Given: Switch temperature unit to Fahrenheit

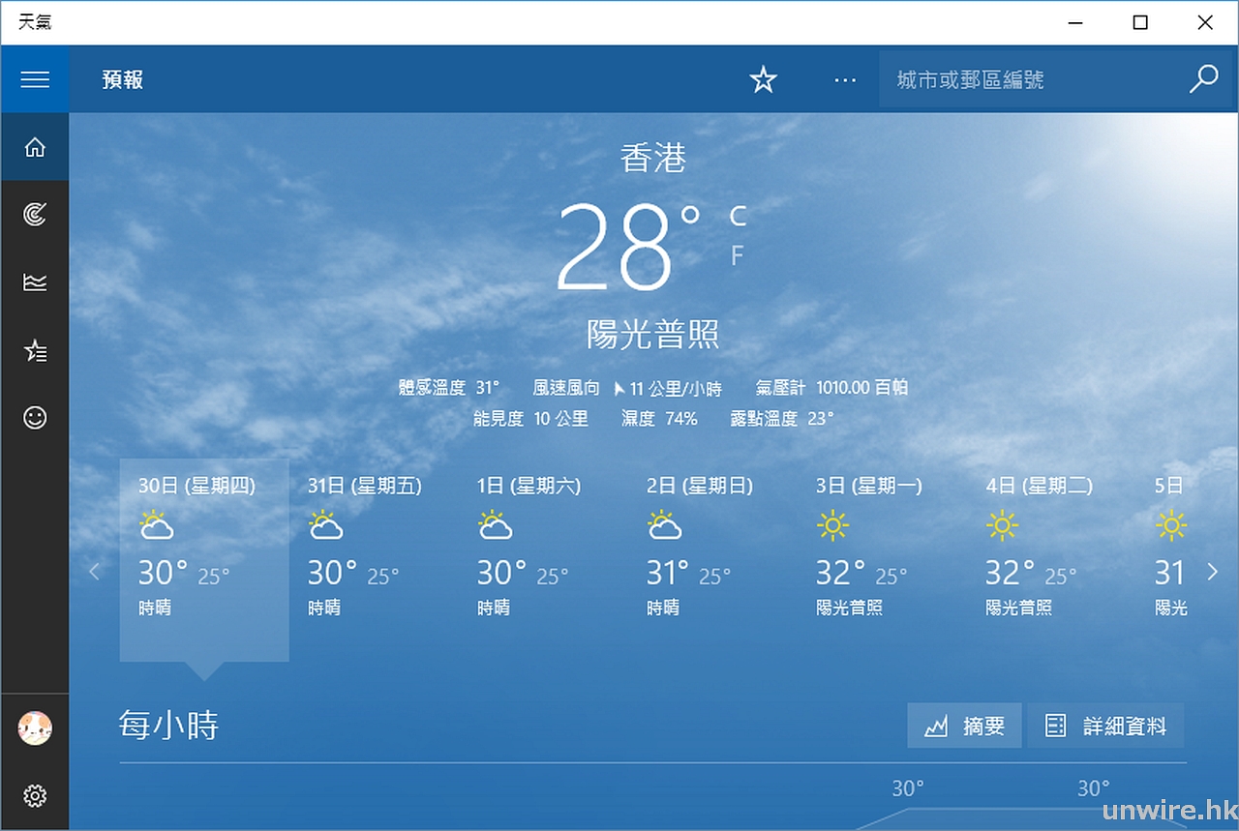Looking at the screenshot, I should tap(738, 255).
